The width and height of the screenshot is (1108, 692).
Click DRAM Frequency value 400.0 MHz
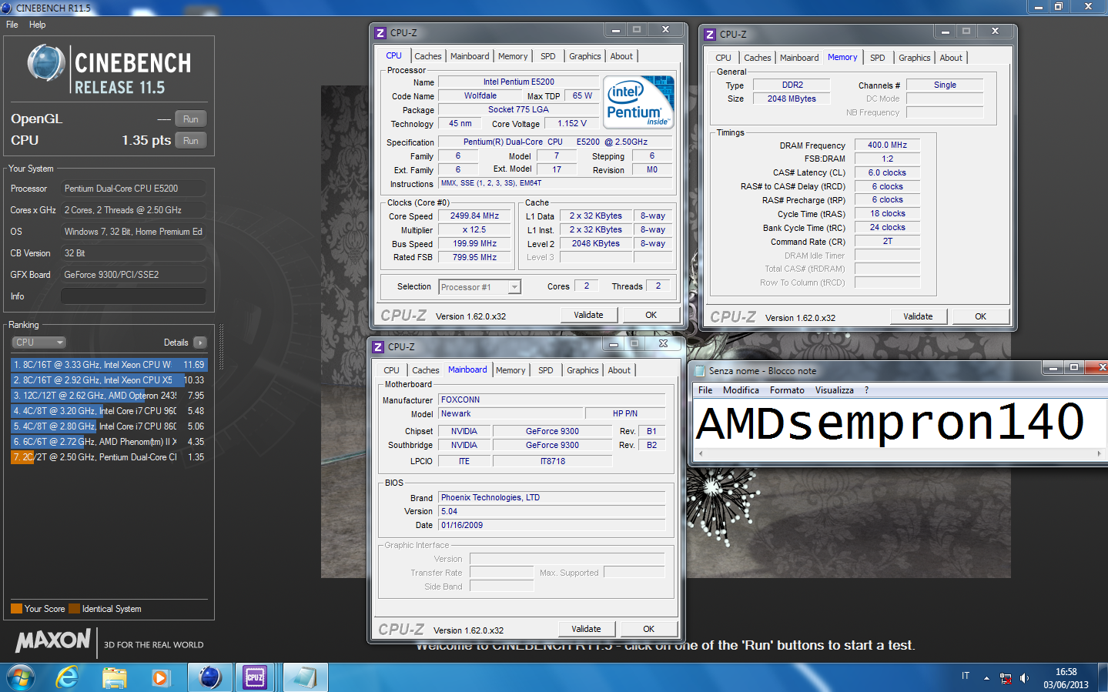[887, 145]
